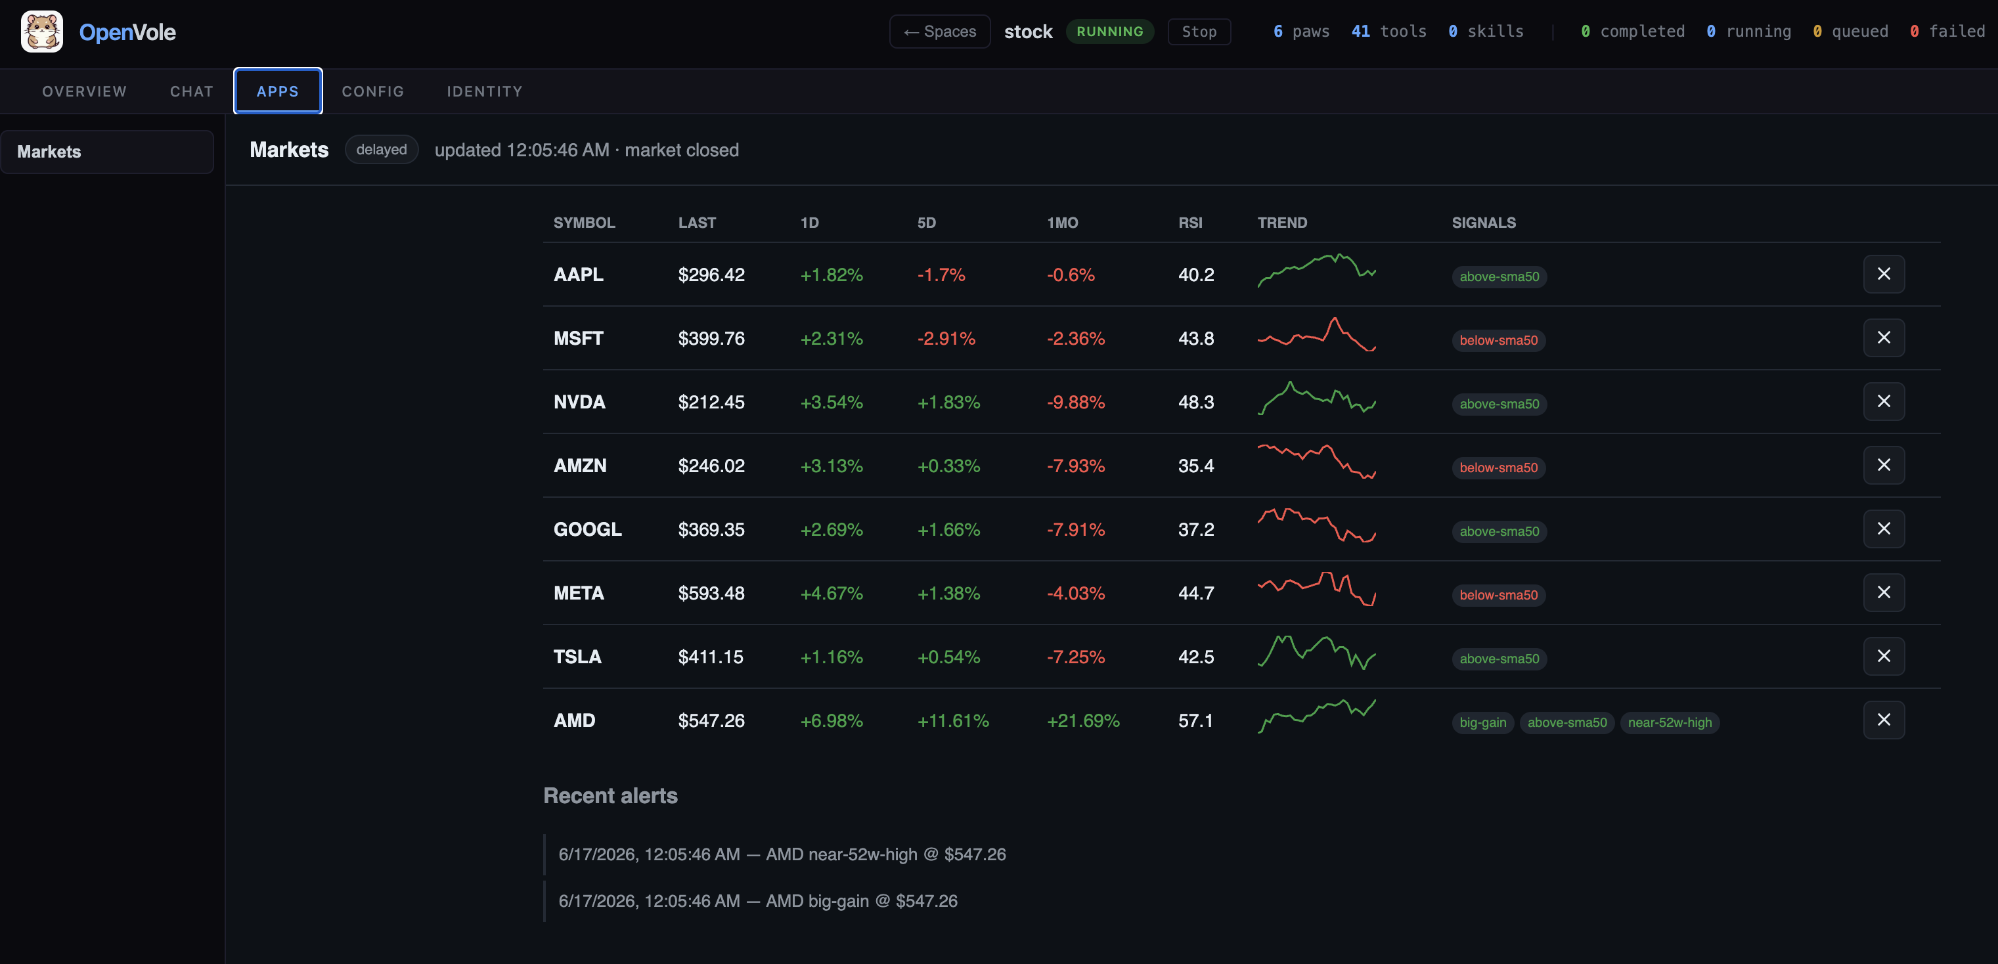Click the 0 completed counter

1632,32
